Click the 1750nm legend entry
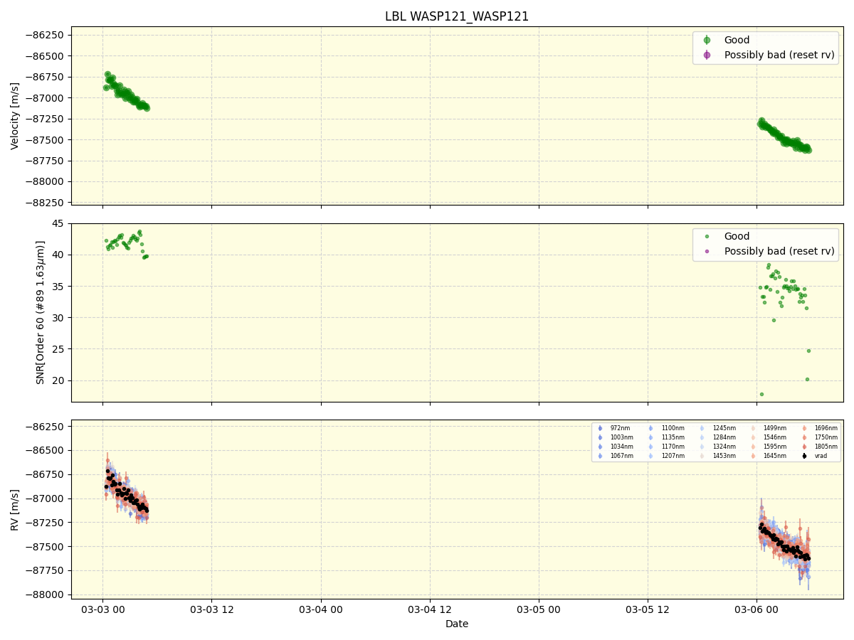 [820, 437]
